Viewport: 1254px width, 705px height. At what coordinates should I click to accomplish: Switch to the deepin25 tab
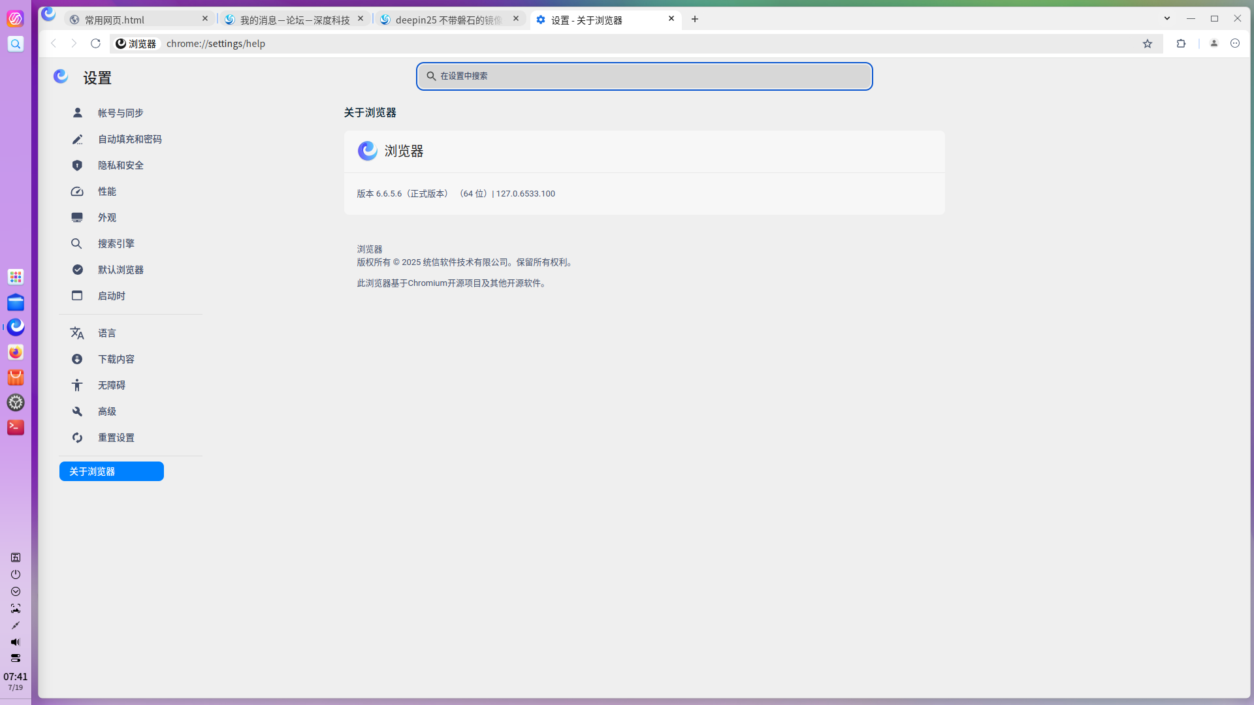coord(449,20)
